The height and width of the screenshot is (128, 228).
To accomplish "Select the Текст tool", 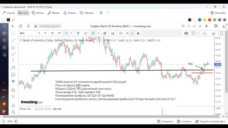I will coord(23,13).
